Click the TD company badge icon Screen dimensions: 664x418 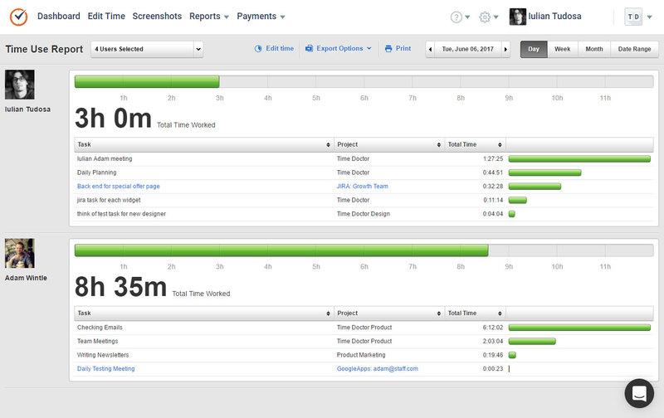632,17
